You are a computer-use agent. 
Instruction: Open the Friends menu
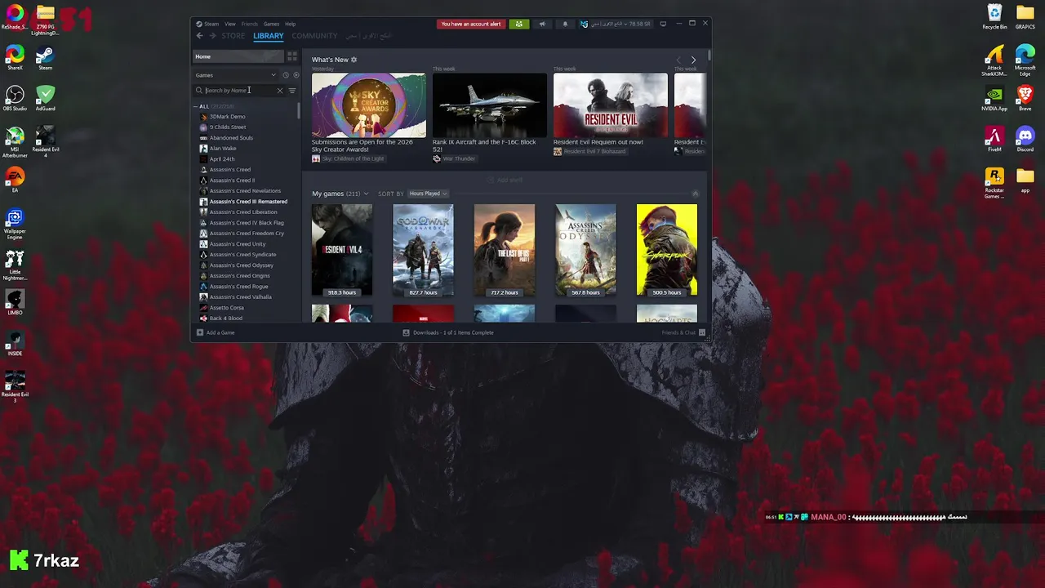250,24
